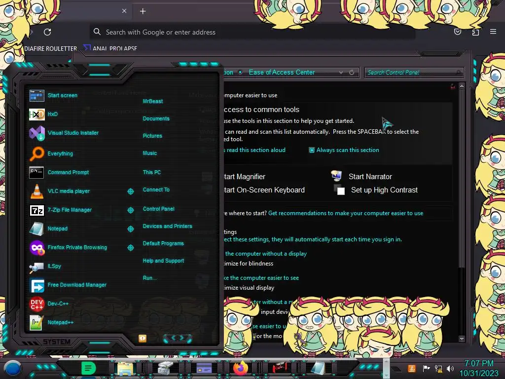
Task: Click the network tray icon
Action: [x=438, y=368]
